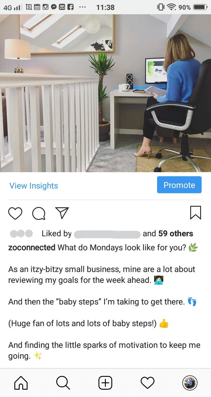This screenshot has height=397, width=211.
Task: Share the post via paper plane icon
Action: point(62,213)
